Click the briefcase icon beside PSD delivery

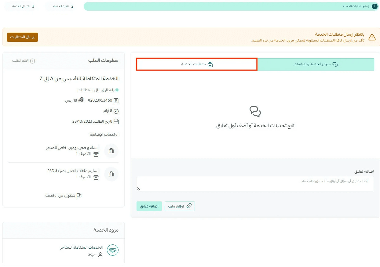coord(111,174)
